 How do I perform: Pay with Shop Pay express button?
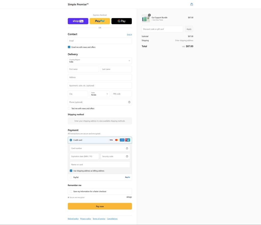click(78, 21)
